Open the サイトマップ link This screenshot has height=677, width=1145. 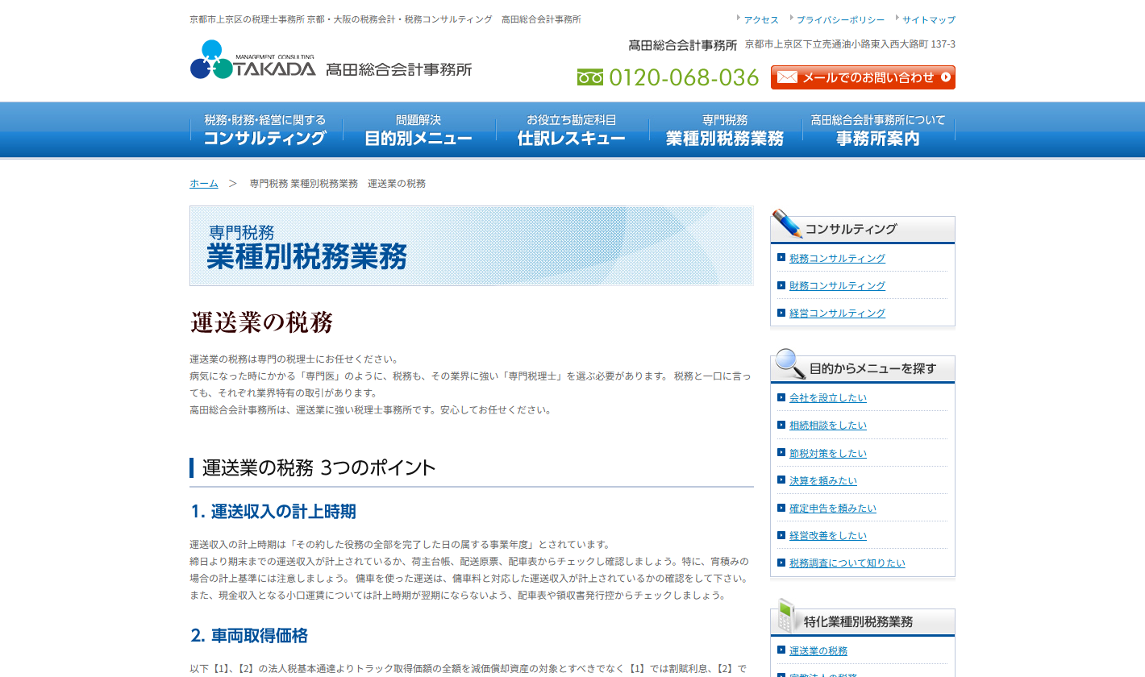tap(929, 19)
